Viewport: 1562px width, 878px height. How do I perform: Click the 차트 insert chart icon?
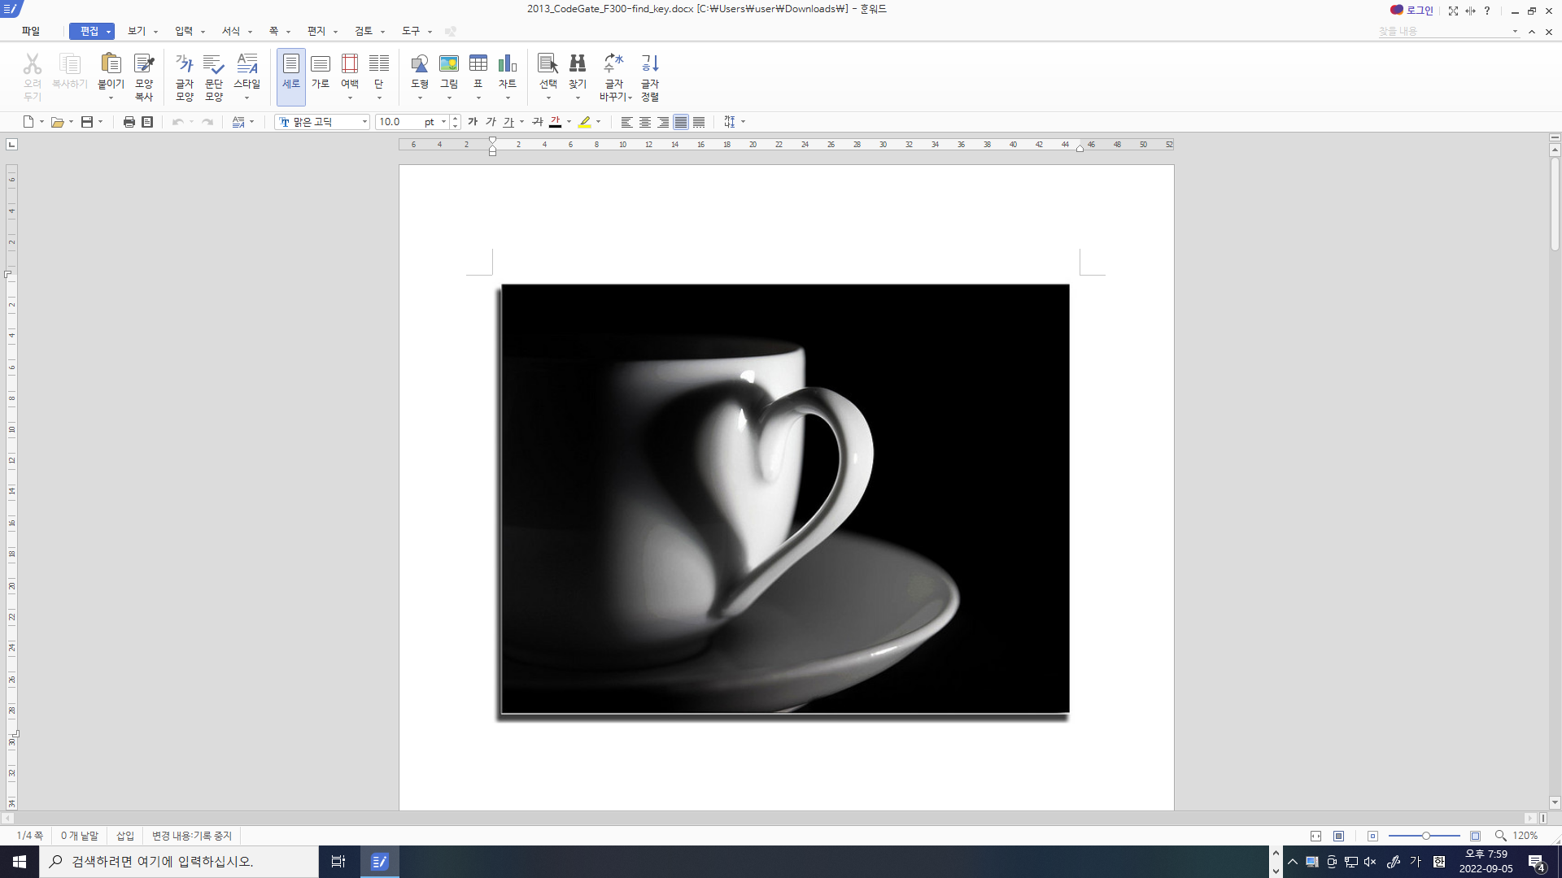pos(508,65)
